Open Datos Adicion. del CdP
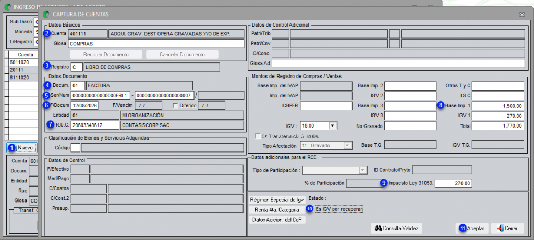534x240 pixels. pos(276,220)
